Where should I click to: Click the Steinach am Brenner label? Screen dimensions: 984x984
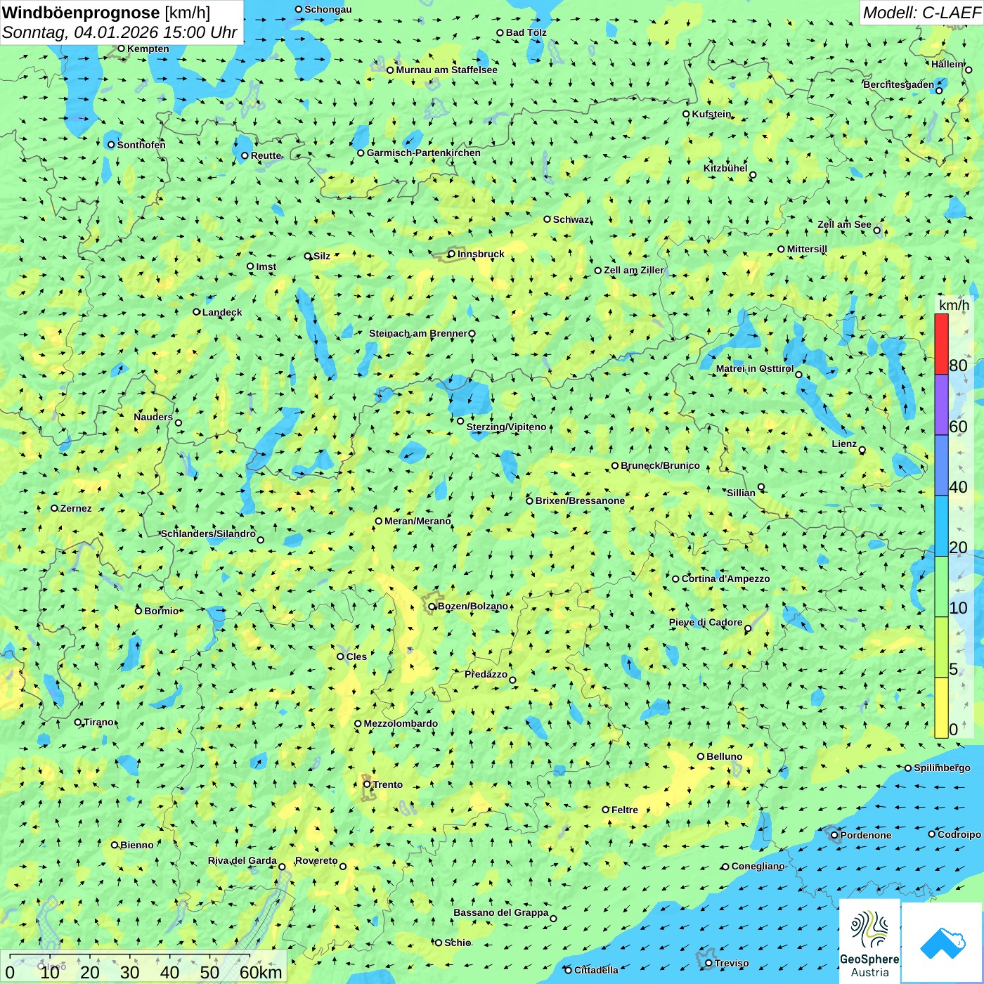point(417,333)
